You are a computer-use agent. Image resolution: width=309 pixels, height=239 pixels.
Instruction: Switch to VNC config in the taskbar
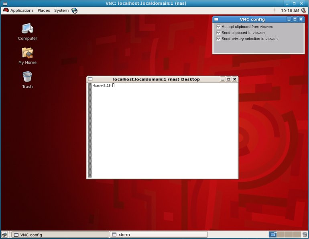tap(60, 235)
